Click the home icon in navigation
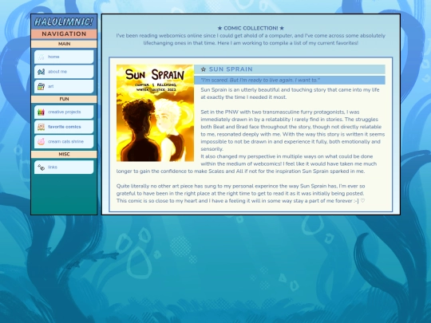The image size is (431, 323). click(x=41, y=57)
